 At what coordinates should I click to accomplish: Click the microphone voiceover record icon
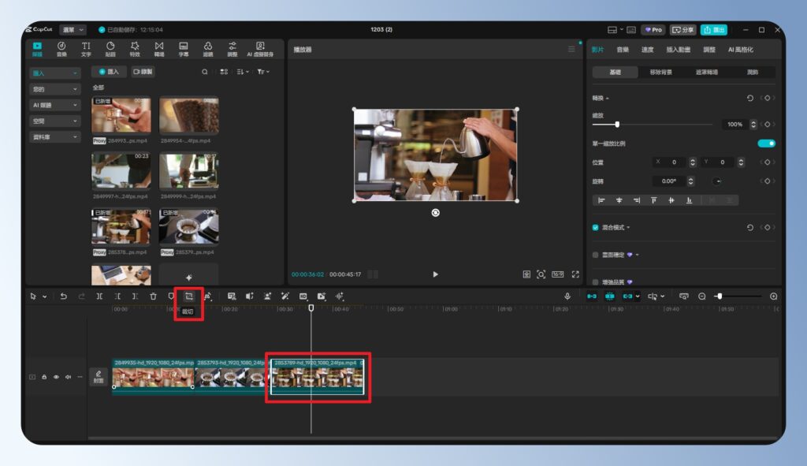pyautogui.click(x=567, y=296)
